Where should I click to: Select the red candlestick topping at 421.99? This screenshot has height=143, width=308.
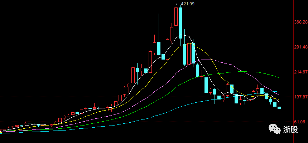click(x=176, y=17)
